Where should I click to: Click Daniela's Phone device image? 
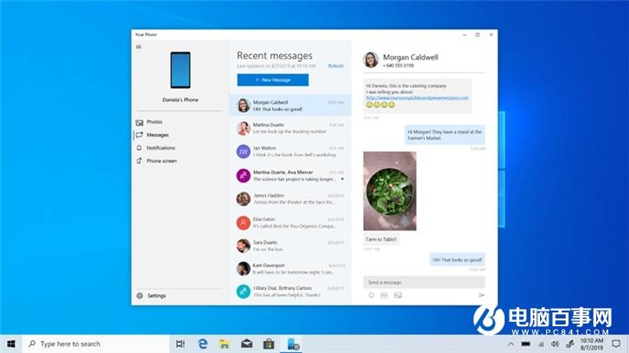point(181,70)
